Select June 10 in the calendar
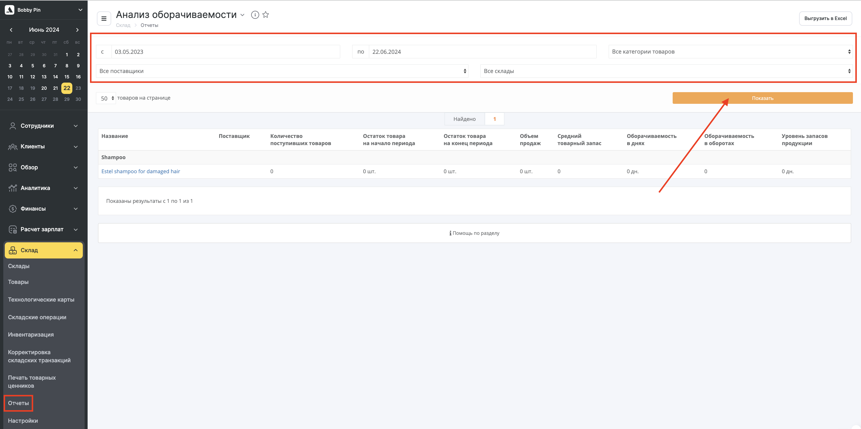861x429 pixels. [10, 77]
